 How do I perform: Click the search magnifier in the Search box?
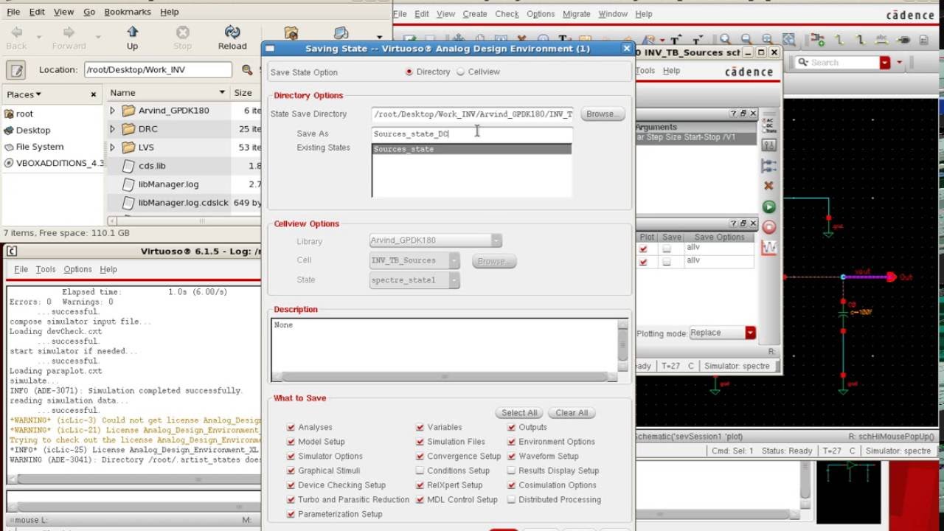click(802, 63)
